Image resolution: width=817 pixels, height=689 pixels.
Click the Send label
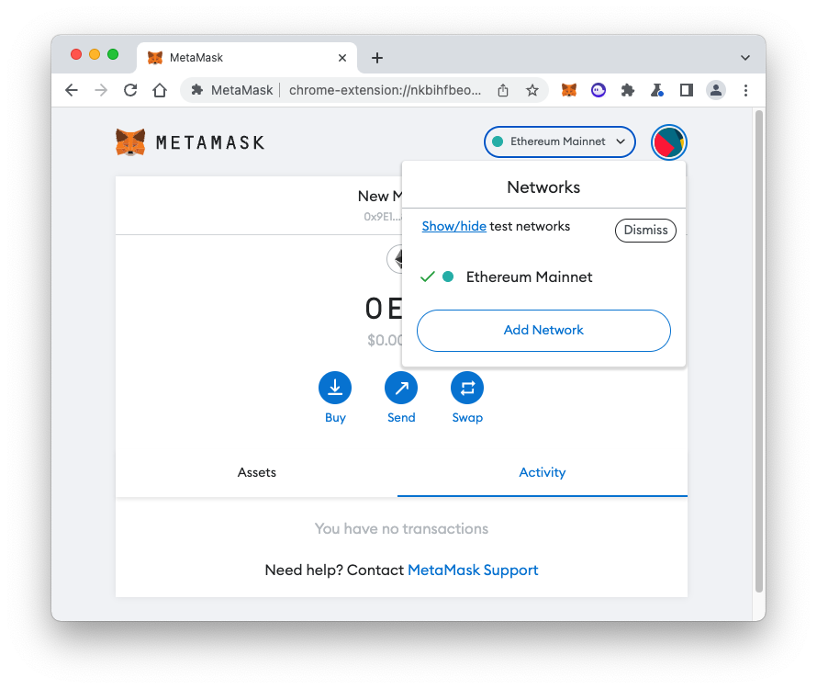(x=401, y=418)
